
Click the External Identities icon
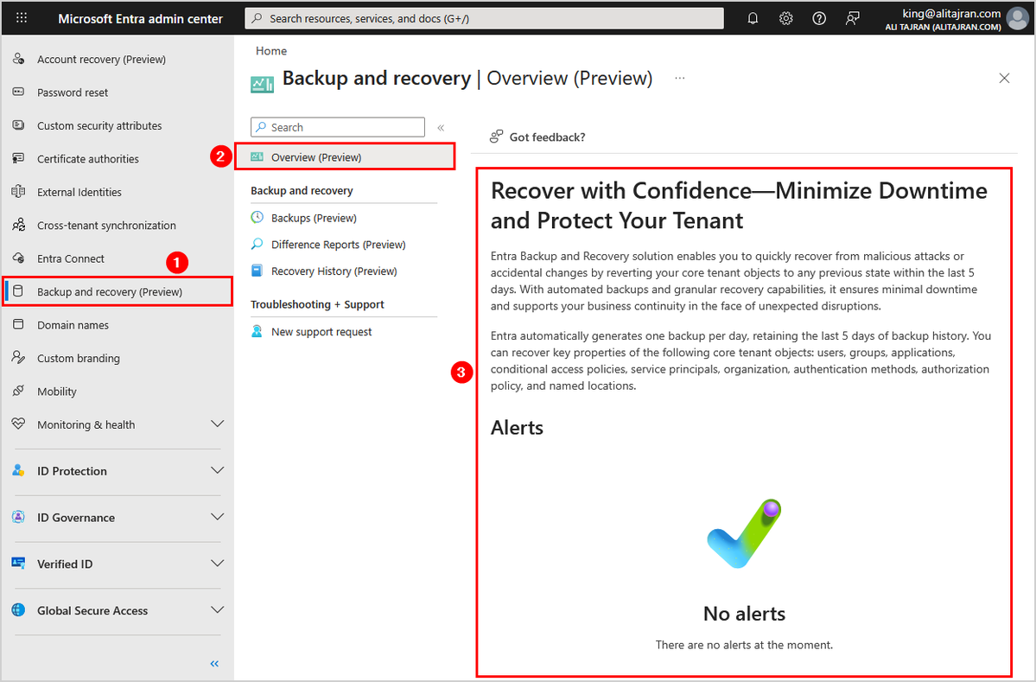(18, 192)
